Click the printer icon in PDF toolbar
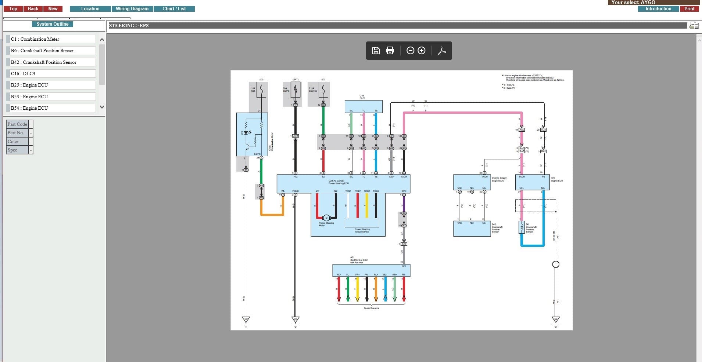 click(390, 51)
